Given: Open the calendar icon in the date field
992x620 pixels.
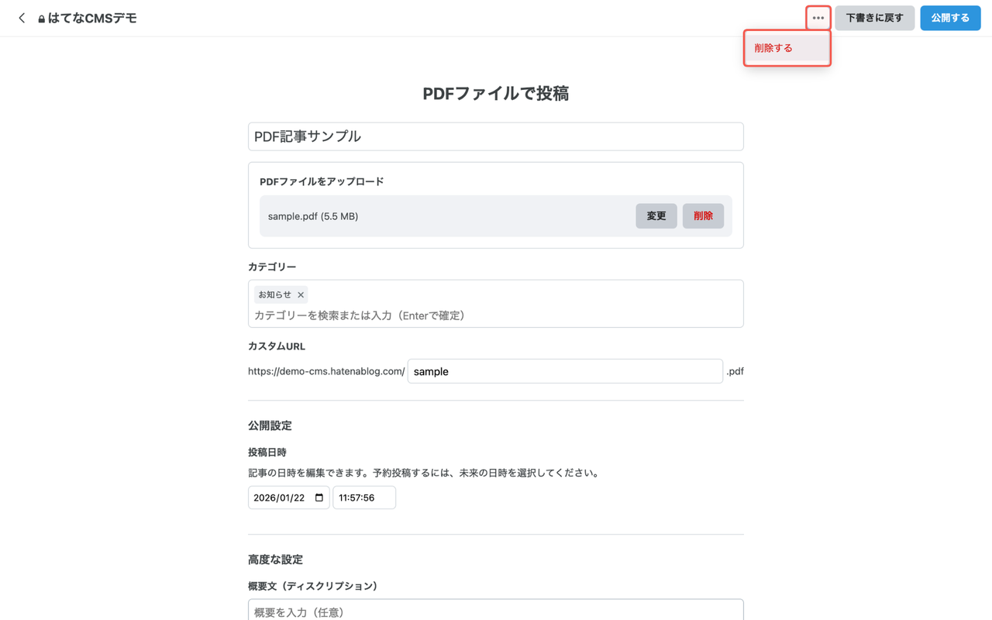Looking at the screenshot, I should tap(320, 497).
